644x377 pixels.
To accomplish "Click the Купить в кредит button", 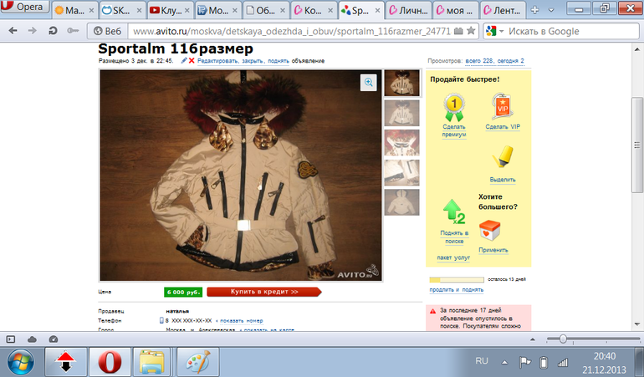I will (x=264, y=292).
